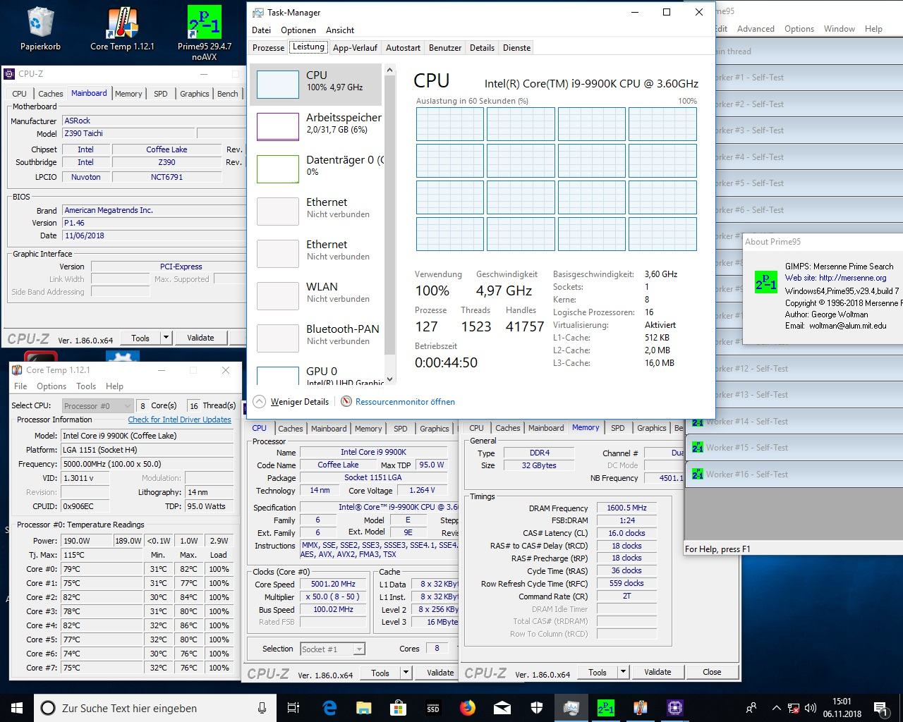Open the Mail app from the taskbar
Image resolution: width=903 pixels, height=722 pixels.
pos(502,708)
